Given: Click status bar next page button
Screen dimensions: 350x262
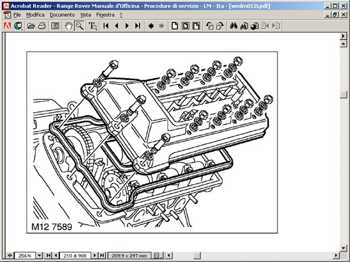Looking at the screenshot, I should tap(94, 256).
